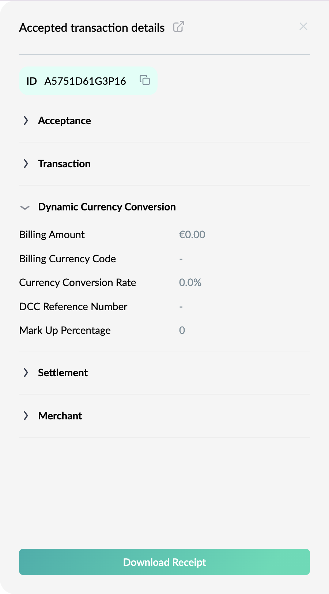Screen dimensions: 329x594
Task: Open the Acceptance section heading
Action: [64, 121]
